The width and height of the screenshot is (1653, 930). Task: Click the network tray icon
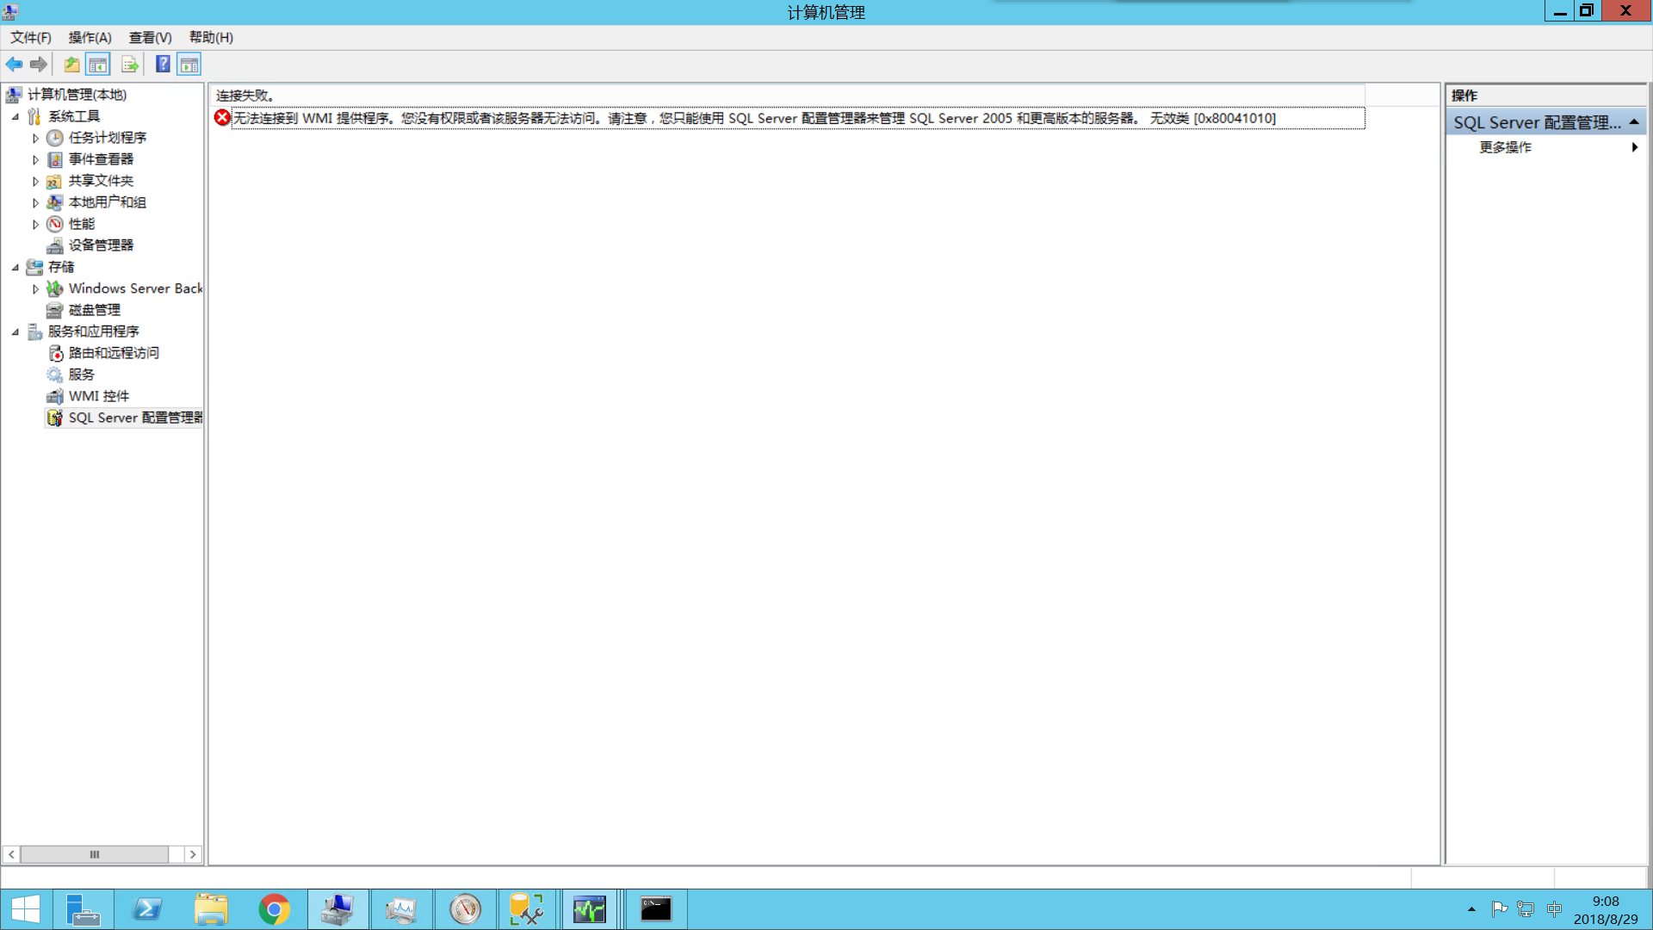(x=1526, y=909)
